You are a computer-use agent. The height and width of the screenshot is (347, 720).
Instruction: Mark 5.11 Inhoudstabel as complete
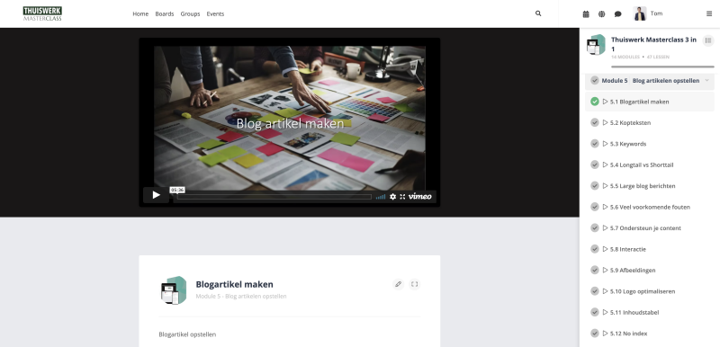click(x=595, y=313)
